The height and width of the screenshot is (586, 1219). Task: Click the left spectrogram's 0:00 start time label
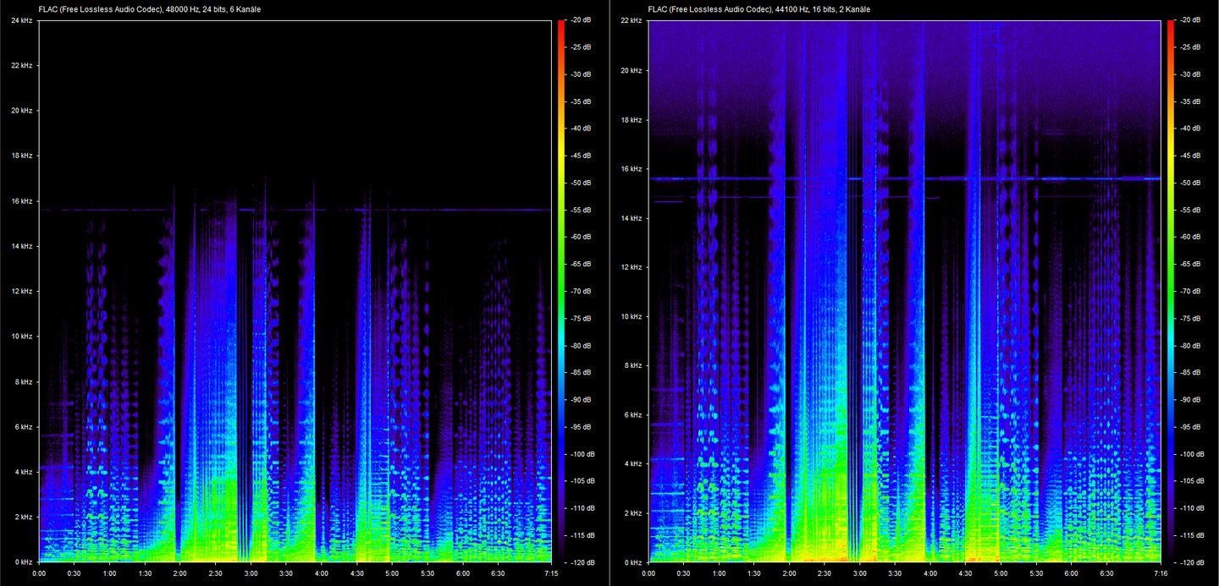(x=40, y=572)
